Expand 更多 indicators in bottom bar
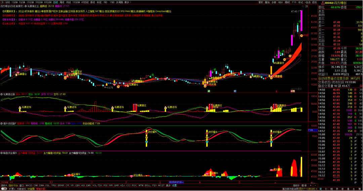Image resolution: width=363 pixels, height=191 pixels. (168, 185)
